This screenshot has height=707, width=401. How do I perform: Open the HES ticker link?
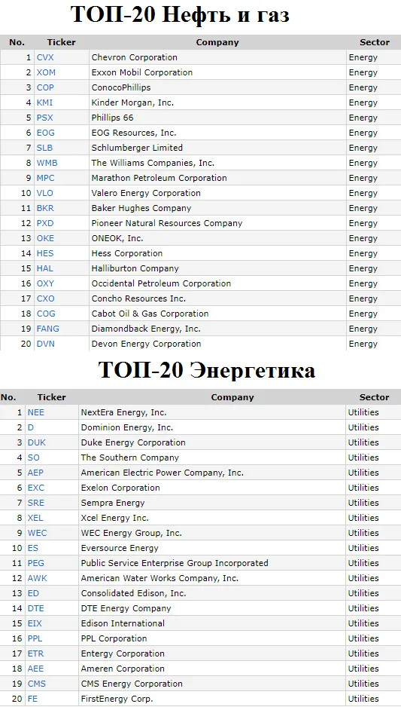coord(45,253)
